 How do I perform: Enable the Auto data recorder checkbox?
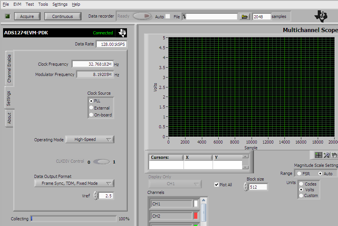pyautogui.click(x=167, y=16)
